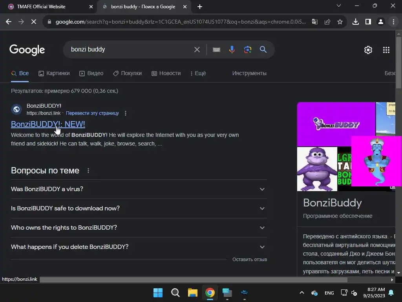Switch to Картинки results
The image size is (402, 302).
54,74
